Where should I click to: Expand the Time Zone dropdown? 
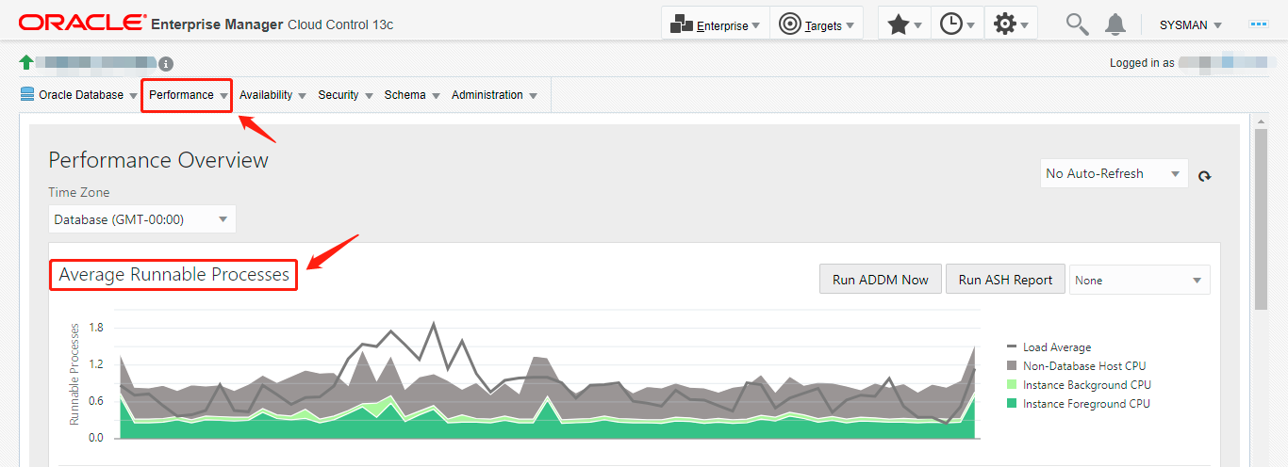coord(142,219)
